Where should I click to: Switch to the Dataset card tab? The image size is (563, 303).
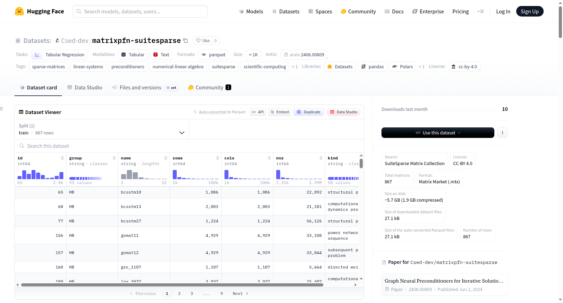(x=38, y=88)
